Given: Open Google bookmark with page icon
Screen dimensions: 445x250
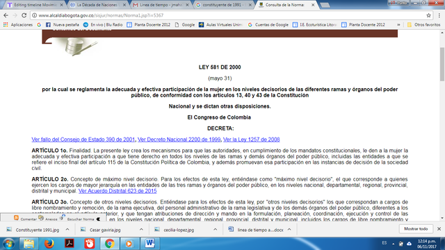Looking at the screenshot, I should coord(185,25).
